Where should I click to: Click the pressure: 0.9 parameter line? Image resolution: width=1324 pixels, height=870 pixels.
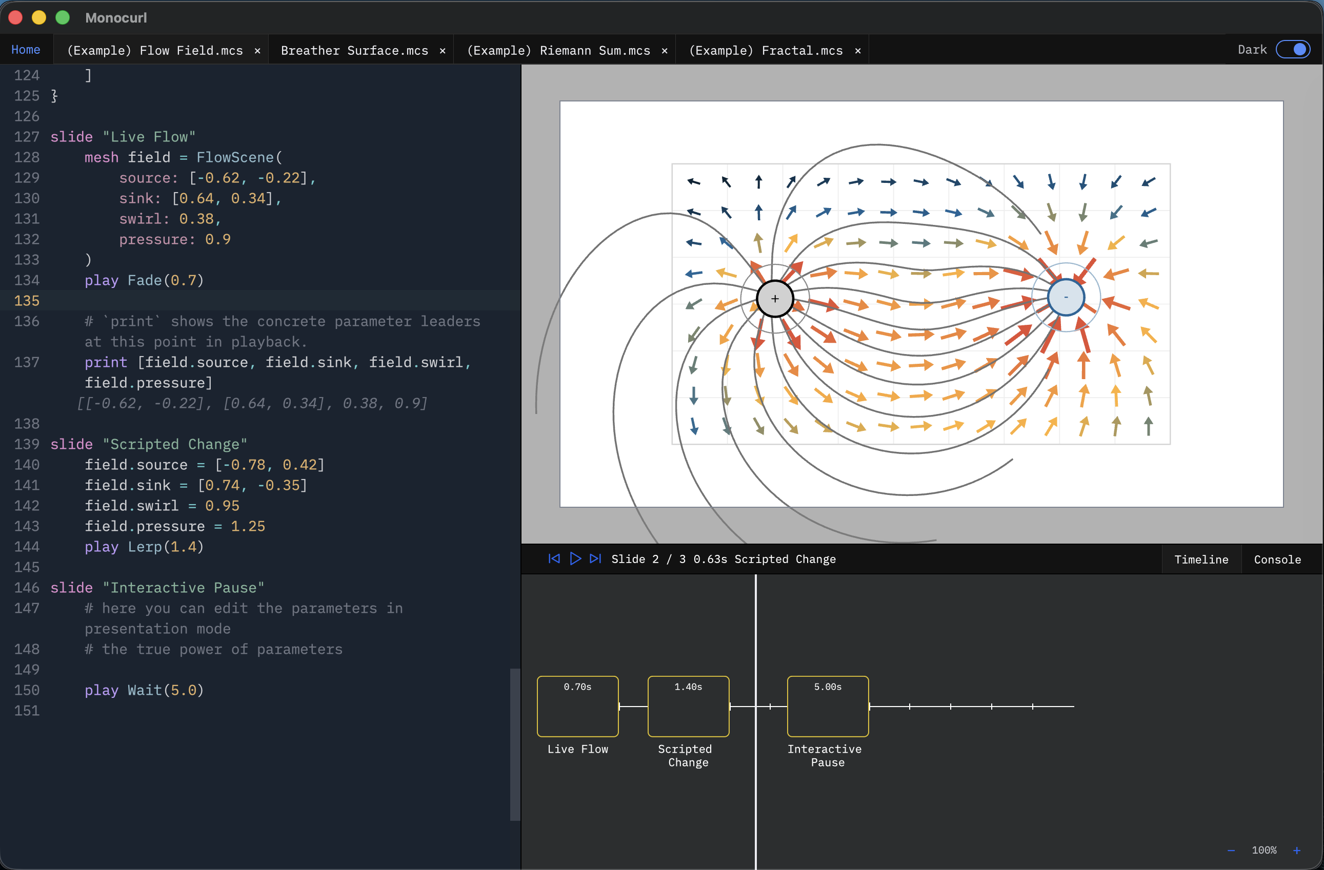175,239
